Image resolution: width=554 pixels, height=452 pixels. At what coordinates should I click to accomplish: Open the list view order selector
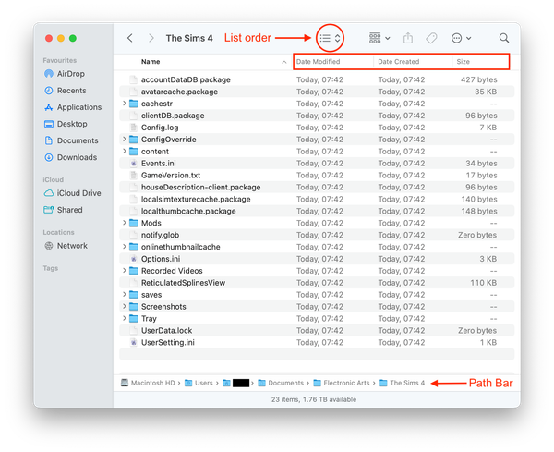pos(330,38)
